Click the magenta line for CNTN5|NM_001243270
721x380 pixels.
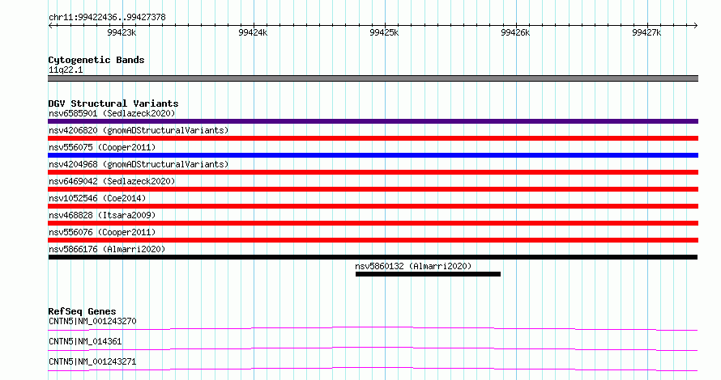tap(373, 328)
